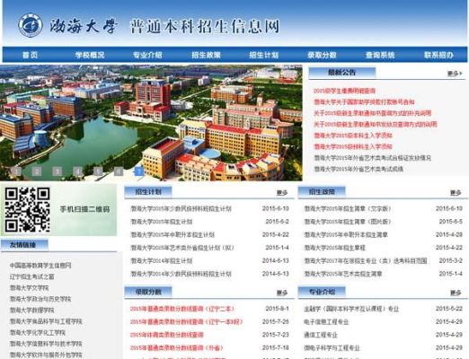
Task: Open 普通类录取分数线查询(外省) link
Action: tap(177, 348)
